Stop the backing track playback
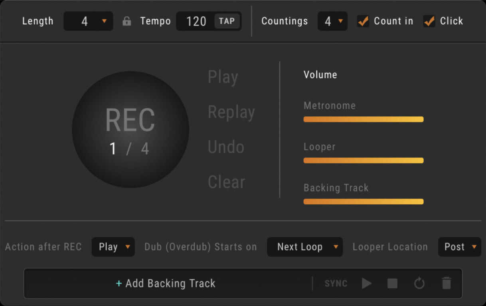The width and height of the screenshot is (486, 306). click(392, 283)
